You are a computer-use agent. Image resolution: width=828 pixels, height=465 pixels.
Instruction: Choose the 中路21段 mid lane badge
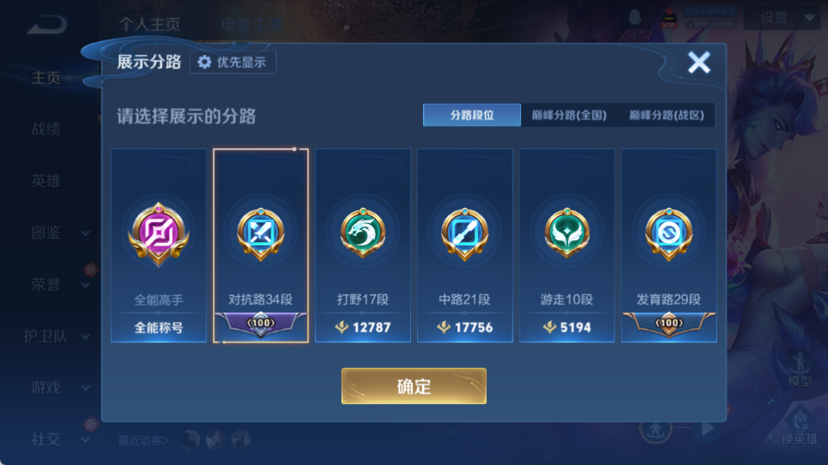(465, 234)
